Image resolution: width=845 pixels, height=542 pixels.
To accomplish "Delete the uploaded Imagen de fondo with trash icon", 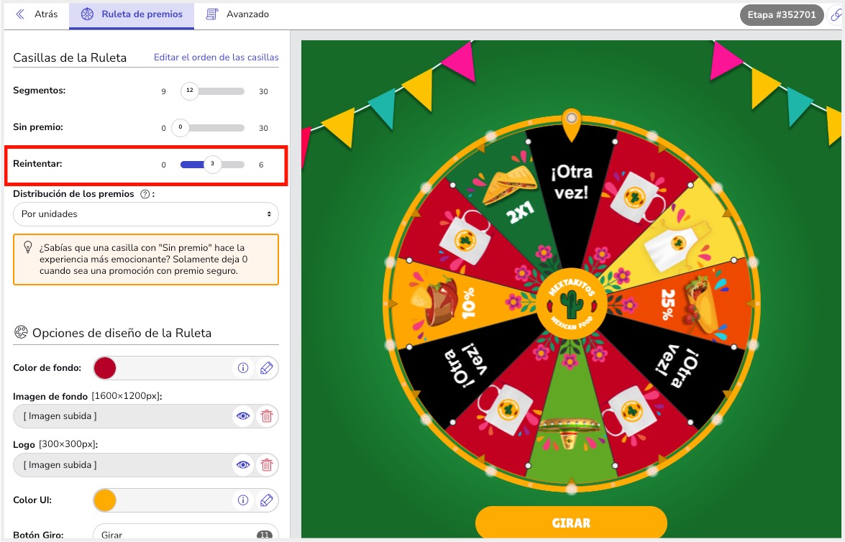I will pyautogui.click(x=267, y=416).
